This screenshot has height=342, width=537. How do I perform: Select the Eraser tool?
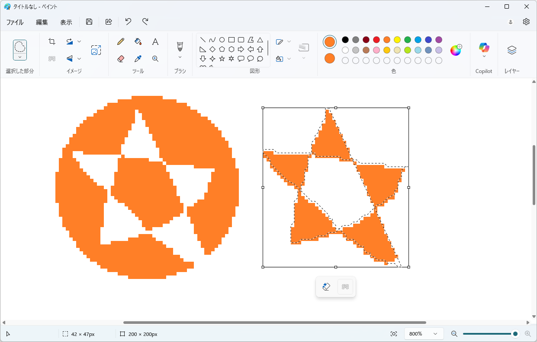(121, 59)
